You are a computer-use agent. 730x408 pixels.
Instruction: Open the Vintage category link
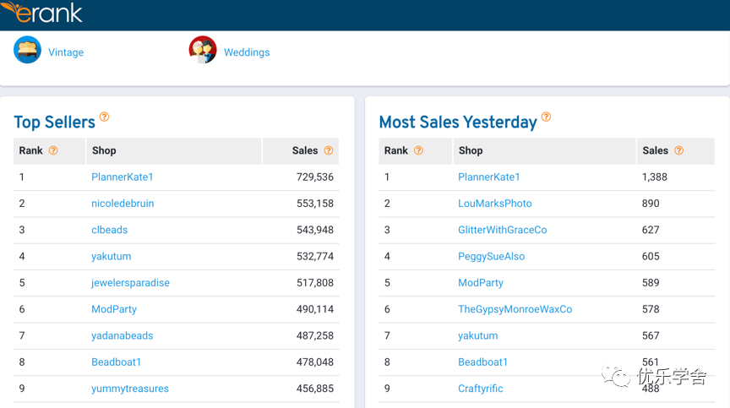tap(66, 52)
